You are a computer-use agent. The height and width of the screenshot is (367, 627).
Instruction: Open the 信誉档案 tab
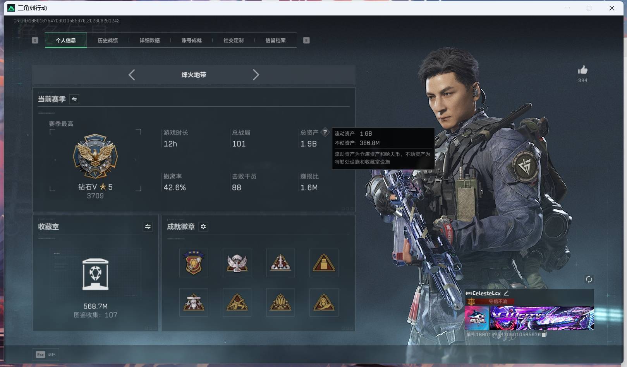tap(275, 40)
